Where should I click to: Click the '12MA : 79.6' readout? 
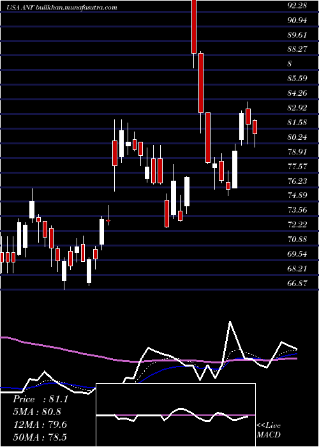40,425
